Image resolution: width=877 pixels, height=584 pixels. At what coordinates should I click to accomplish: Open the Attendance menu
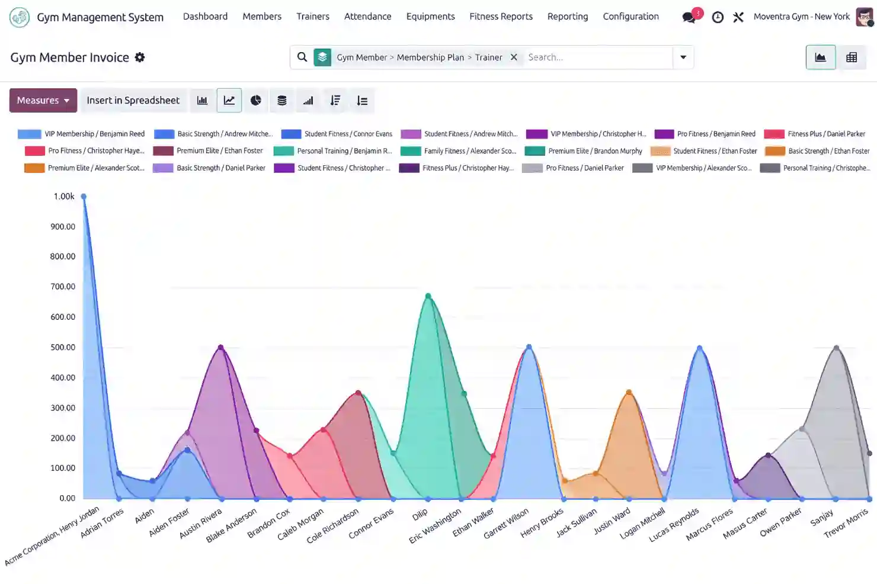(368, 17)
